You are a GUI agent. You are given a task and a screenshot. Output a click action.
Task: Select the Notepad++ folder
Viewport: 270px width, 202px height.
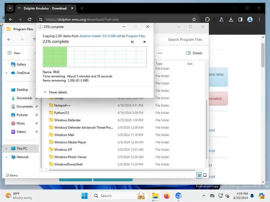coord(62,105)
